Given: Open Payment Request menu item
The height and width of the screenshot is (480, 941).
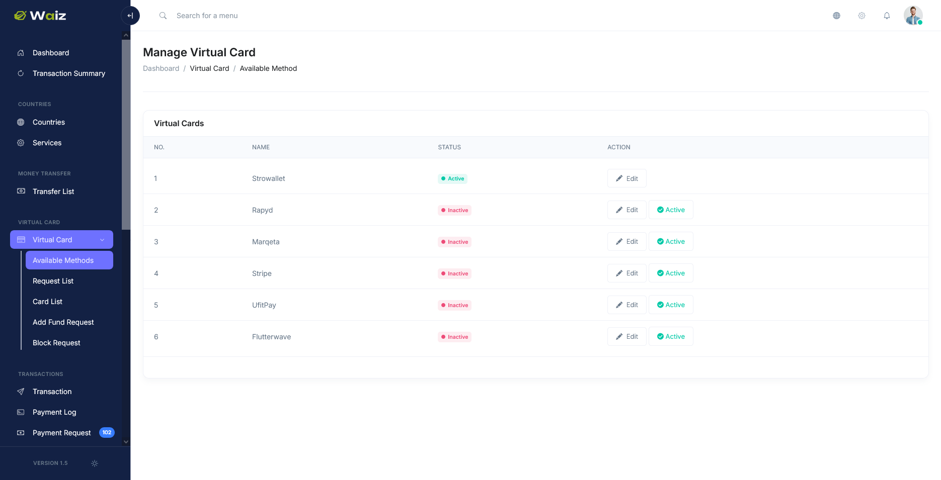Looking at the screenshot, I should pos(61,433).
